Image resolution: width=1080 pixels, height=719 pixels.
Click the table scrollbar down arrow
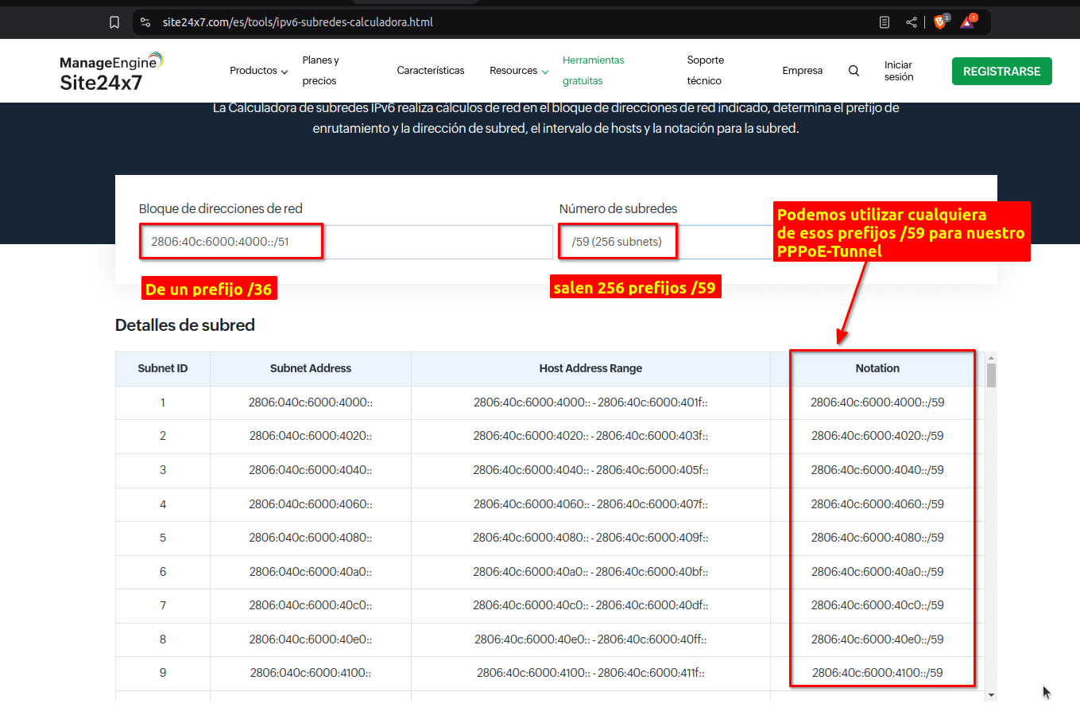(991, 695)
